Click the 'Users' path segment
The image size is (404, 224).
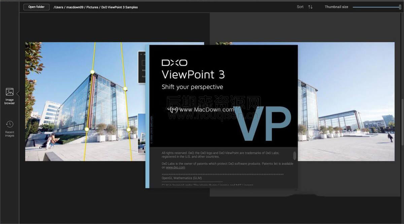(x=59, y=7)
